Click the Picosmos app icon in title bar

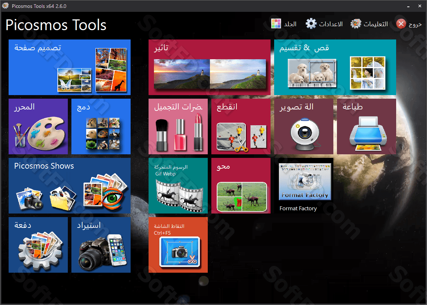5,6
